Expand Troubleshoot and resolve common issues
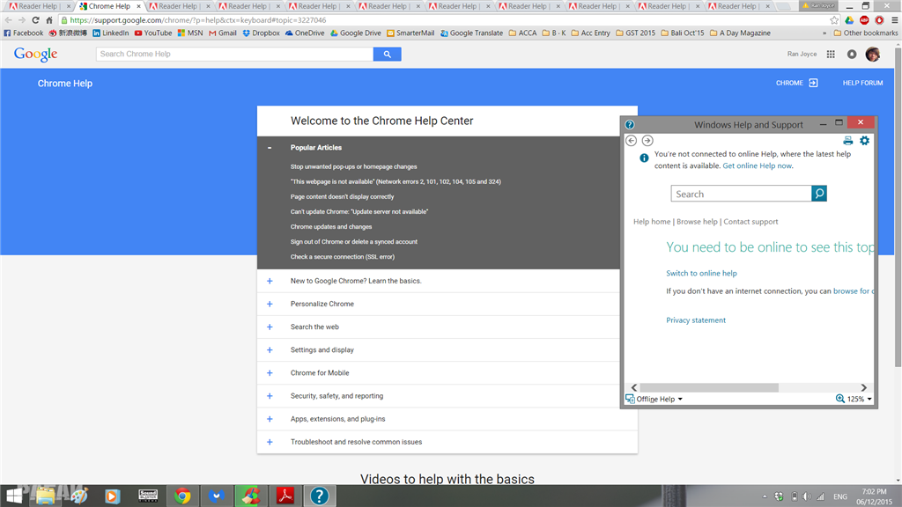The width and height of the screenshot is (902, 507). coord(270,442)
